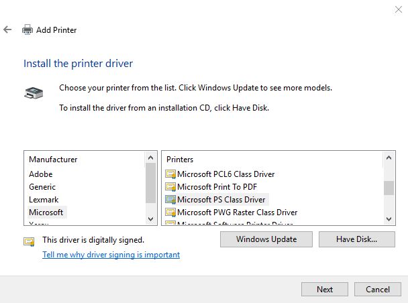Click Manufacturer list scroll down arrow
408x303 pixels.
coord(150,219)
